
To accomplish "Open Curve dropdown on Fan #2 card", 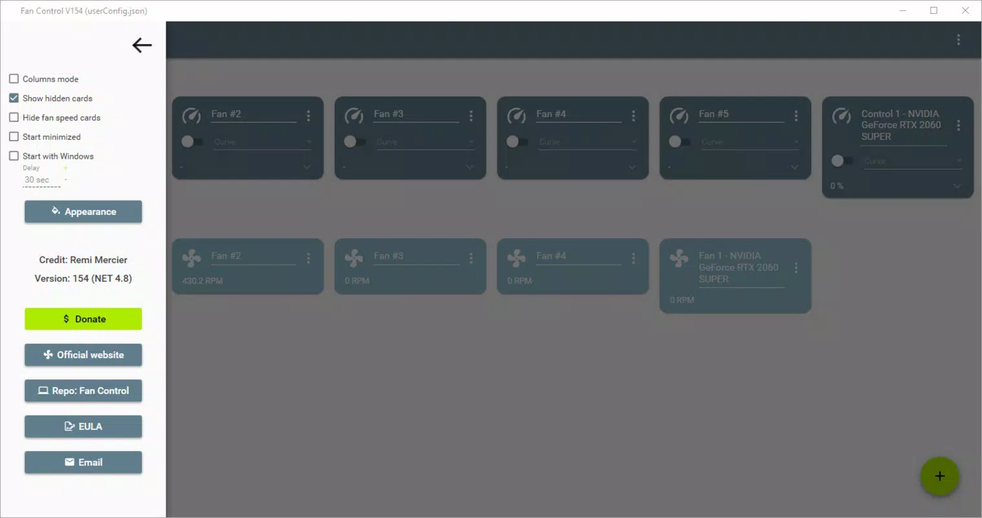I will (263, 142).
